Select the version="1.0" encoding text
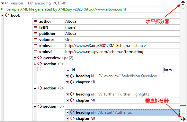Image resolution: width=187 pixels, height=122 pixels. [39, 3]
